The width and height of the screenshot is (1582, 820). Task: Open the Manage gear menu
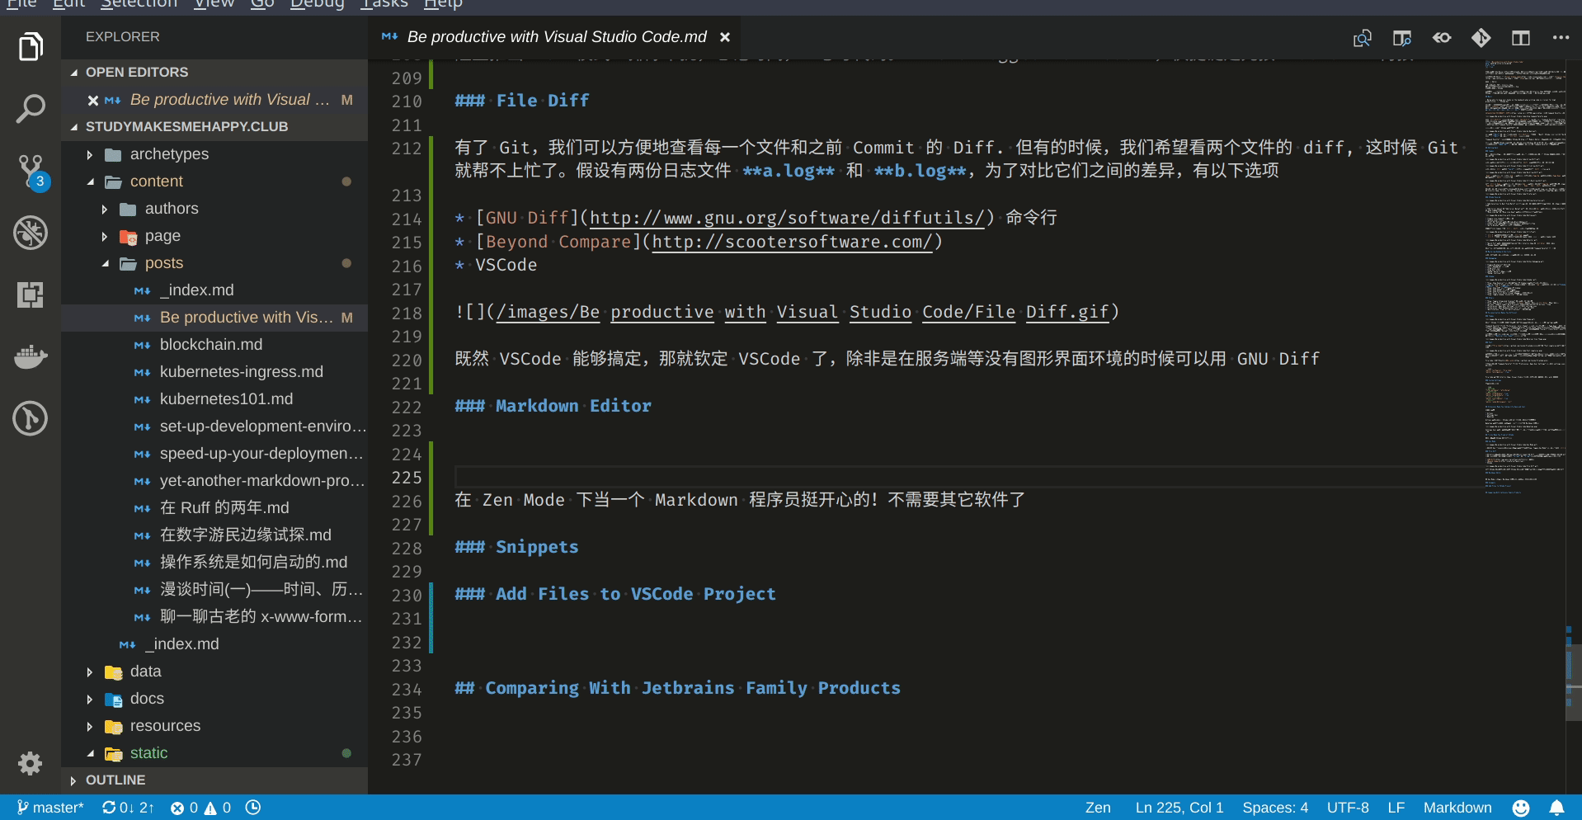[31, 763]
